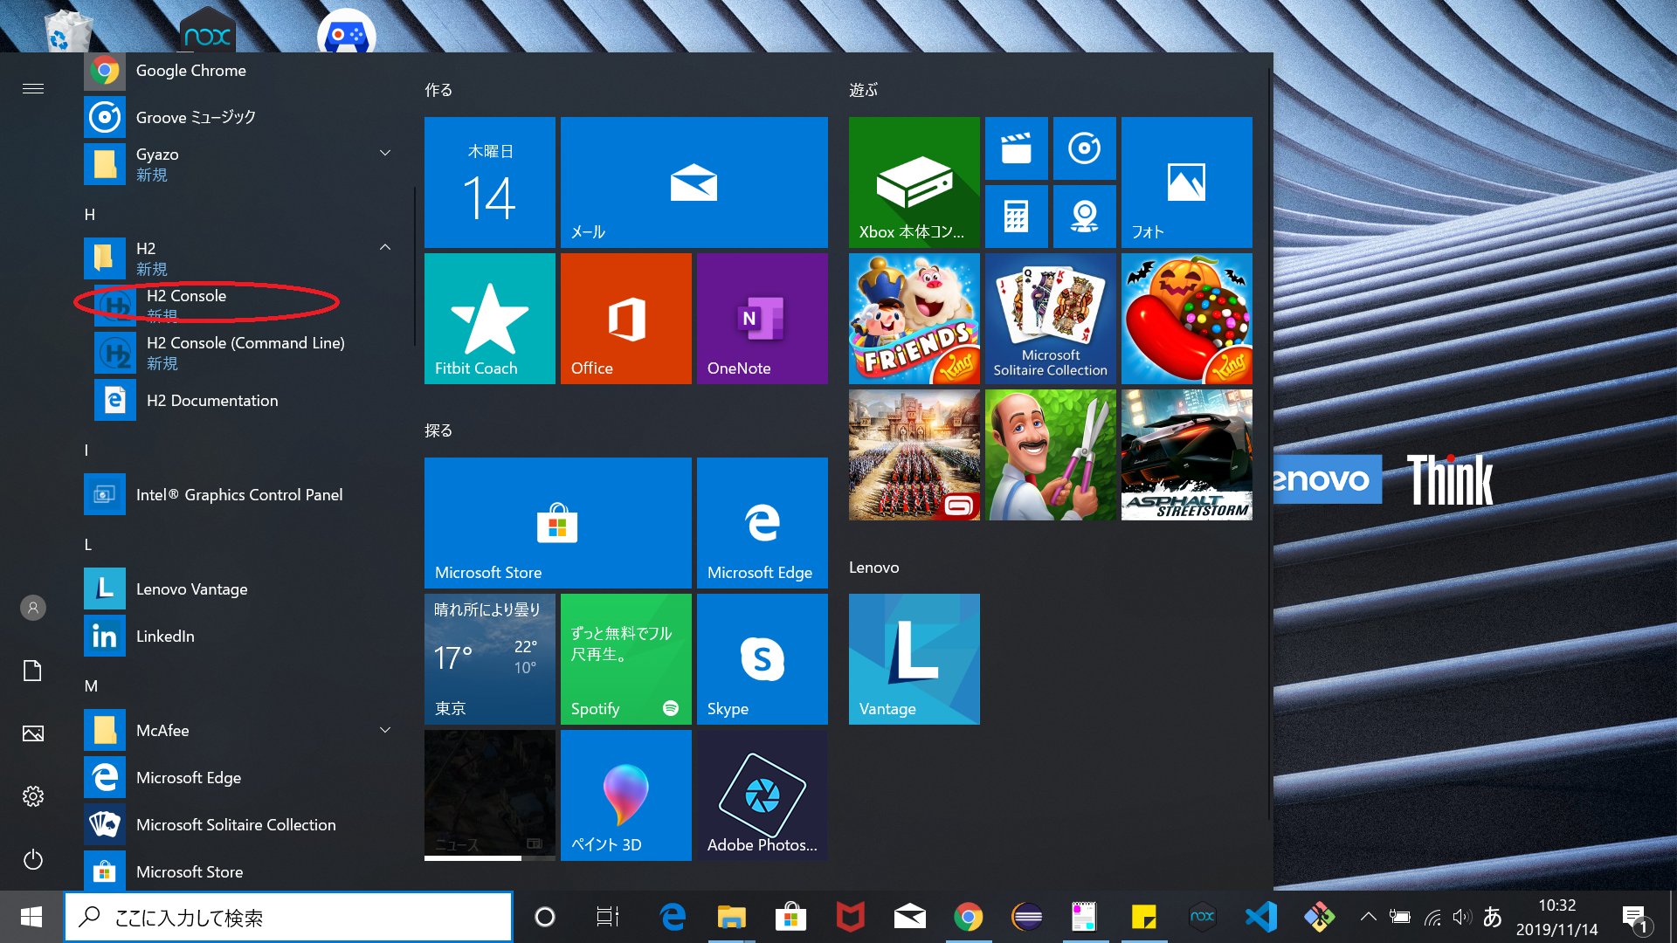Open the Skype tile
Image resolution: width=1677 pixels, height=943 pixels.
coord(763,659)
